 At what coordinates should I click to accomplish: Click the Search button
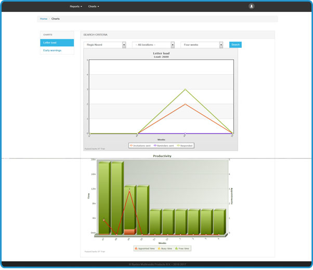236,45
